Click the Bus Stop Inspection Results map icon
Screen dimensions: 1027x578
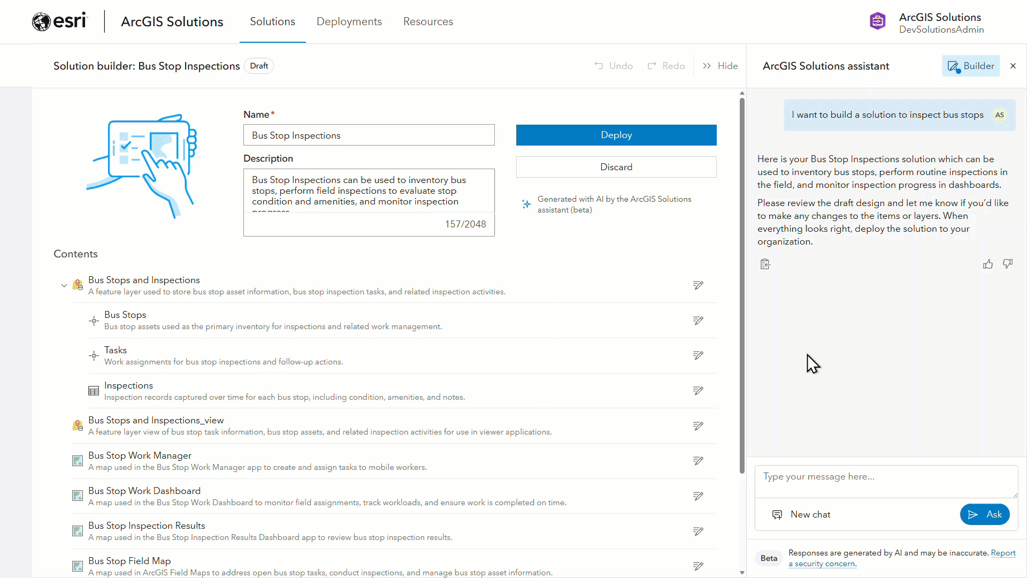pyautogui.click(x=78, y=531)
